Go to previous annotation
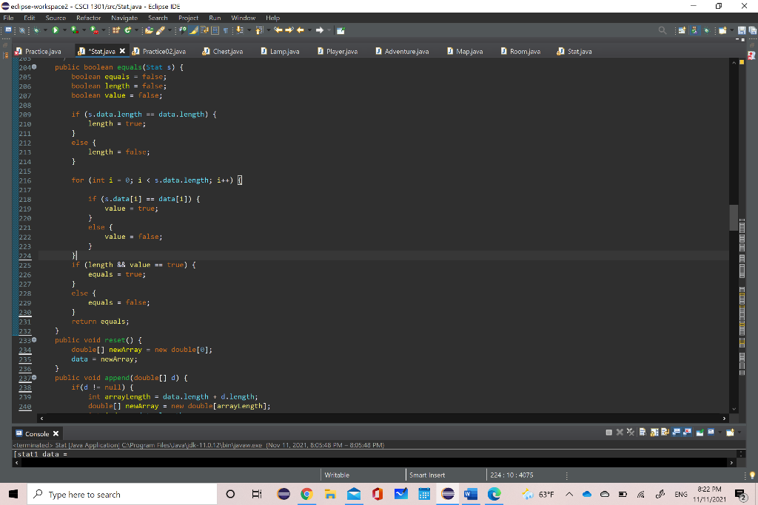This screenshot has width=758, height=505. pos(259,30)
